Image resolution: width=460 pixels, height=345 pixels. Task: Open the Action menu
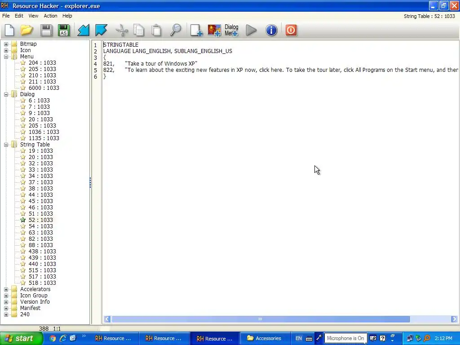pos(50,16)
